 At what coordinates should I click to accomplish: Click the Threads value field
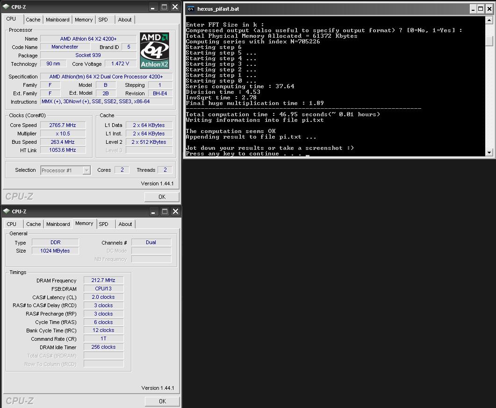click(x=165, y=170)
